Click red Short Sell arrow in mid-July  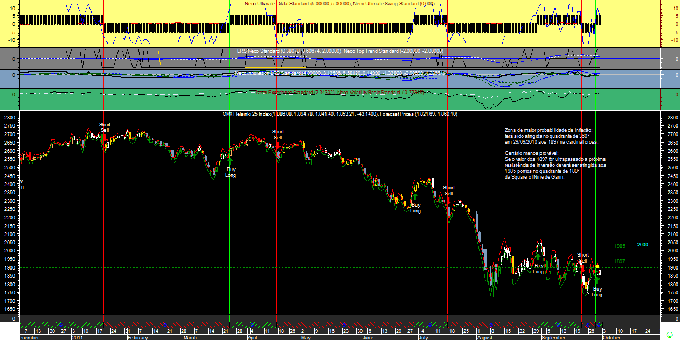(x=448, y=200)
